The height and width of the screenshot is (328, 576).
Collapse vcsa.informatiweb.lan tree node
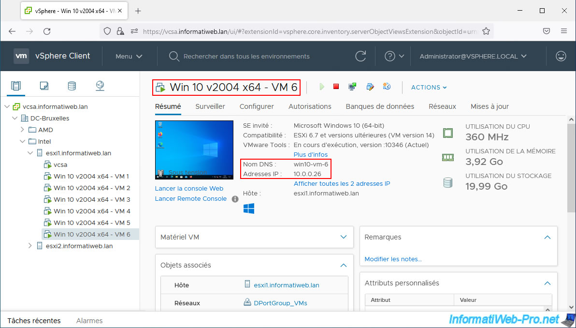(x=7, y=106)
